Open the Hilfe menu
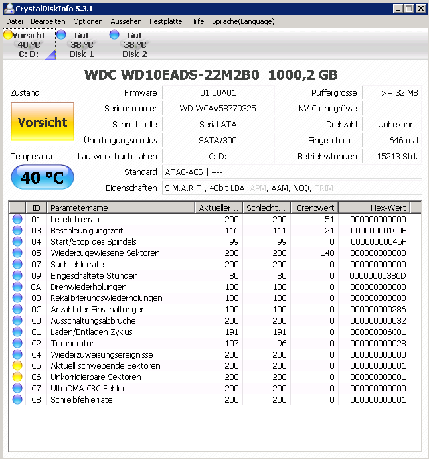This screenshot has width=429, height=459. click(x=197, y=21)
